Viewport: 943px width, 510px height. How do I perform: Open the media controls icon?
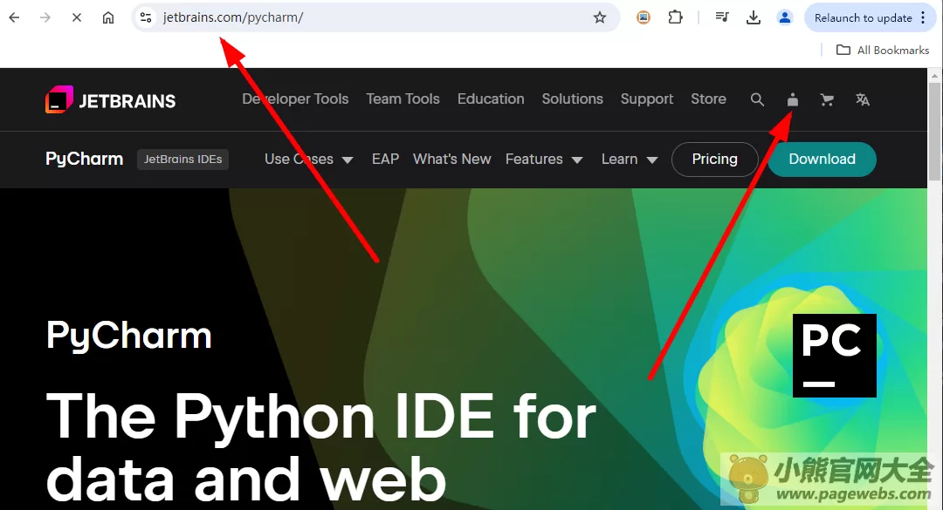click(x=722, y=17)
